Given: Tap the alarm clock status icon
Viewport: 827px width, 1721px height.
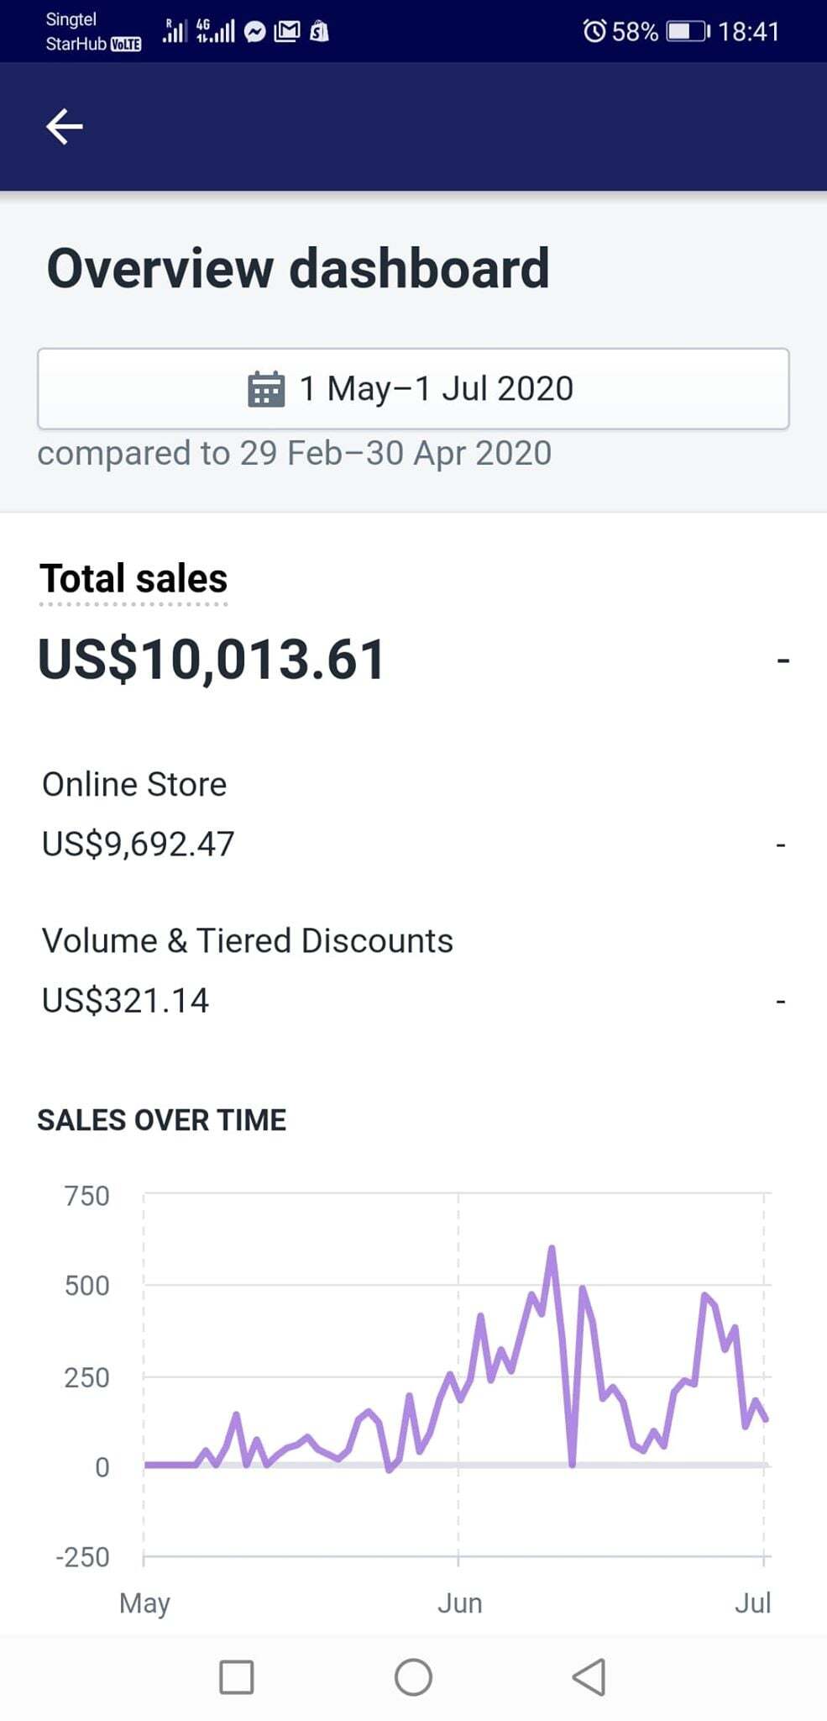Looking at the screenshot, I should click(x=594, y=32).
